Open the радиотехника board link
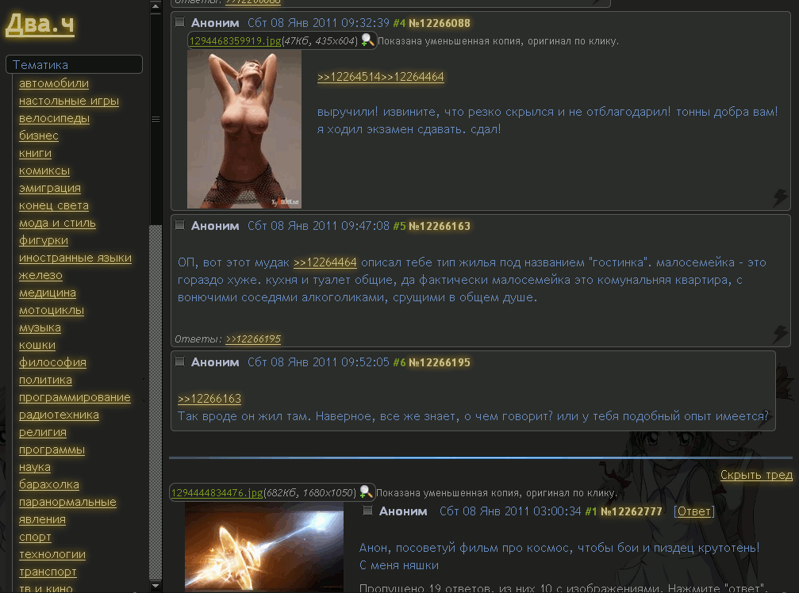 coord(59,415)
